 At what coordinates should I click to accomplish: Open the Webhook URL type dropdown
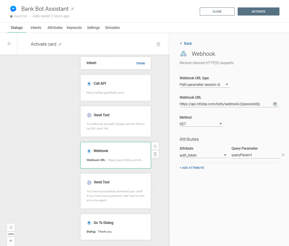coord(204,85)
